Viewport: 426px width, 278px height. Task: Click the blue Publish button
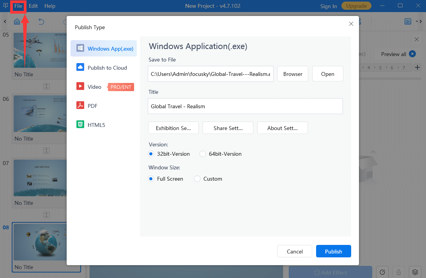333,252
